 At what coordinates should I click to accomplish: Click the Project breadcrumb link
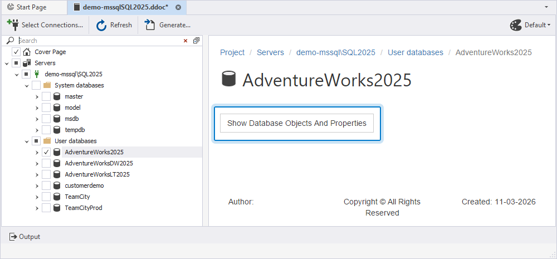click(232, 52)
